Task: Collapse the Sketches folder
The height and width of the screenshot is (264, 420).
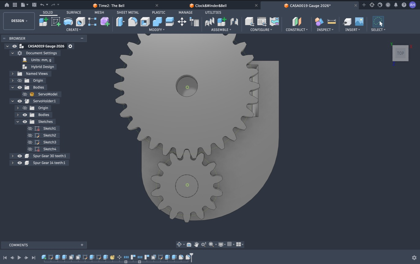Action: pos(18,122)
